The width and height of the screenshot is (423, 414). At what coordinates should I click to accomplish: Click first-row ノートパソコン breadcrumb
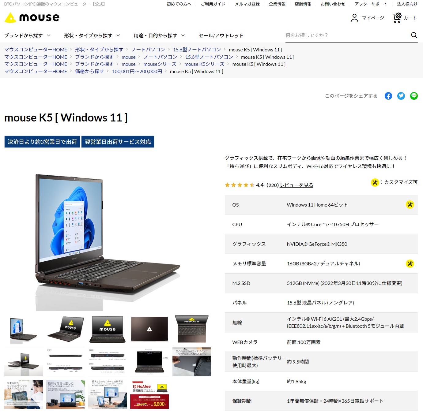[148, 50]
